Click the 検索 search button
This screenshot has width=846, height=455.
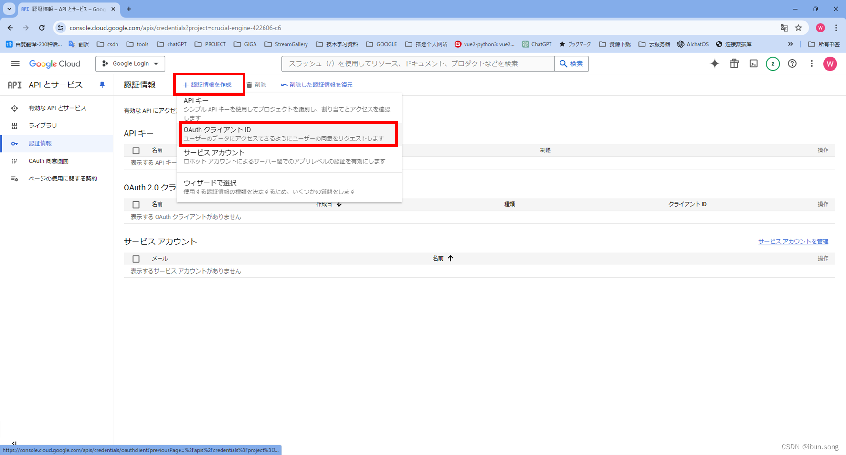pos(571,63)
